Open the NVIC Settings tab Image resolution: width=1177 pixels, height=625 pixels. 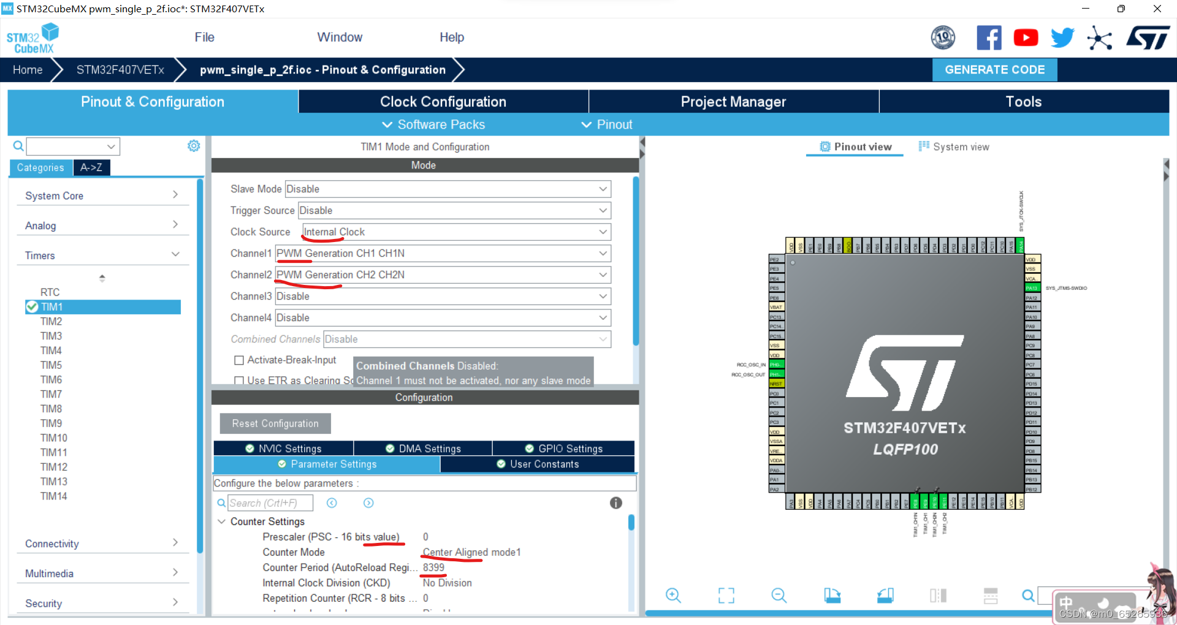click(x=283, y=449)
